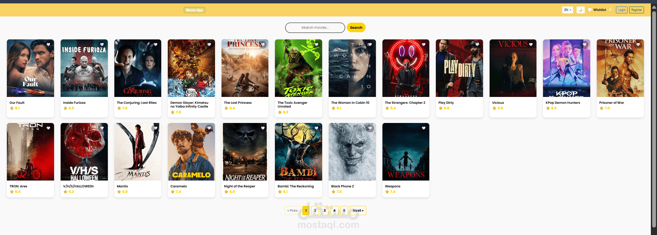657x235 pixels.
Task: Add The Lost Princess to wishlist heart
Action: [x=263, y=44]
